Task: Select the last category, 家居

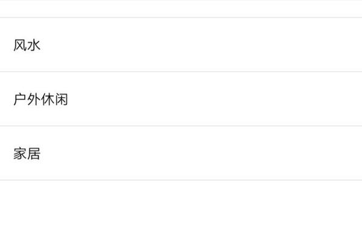Action: tap(181, 153)
